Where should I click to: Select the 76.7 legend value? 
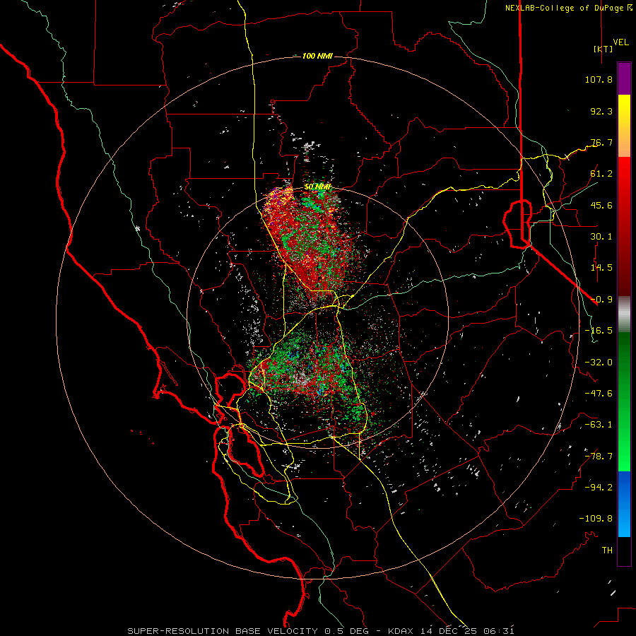pyautogui.click(x=601, y=142)
